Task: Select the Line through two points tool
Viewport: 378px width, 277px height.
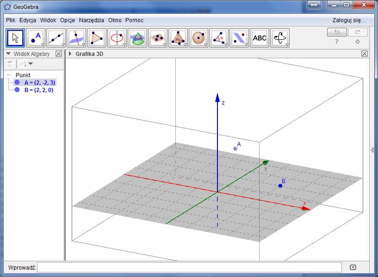Action: coord(56,38)
